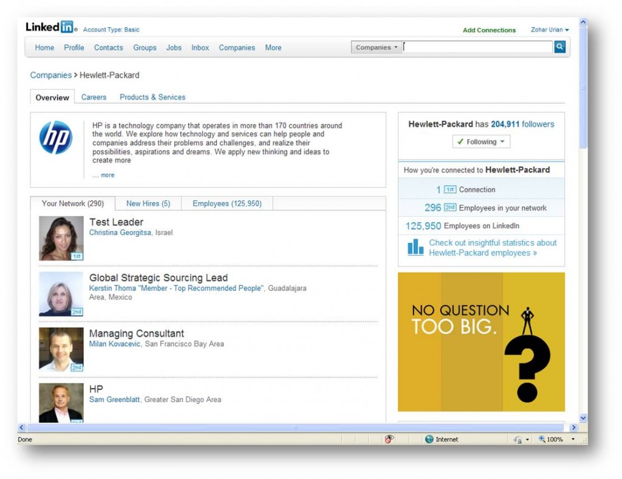
Task: Click the protected mode lock icon in status bar
Action: pos(518,440)
